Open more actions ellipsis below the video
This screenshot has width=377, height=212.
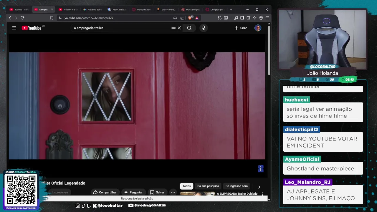(173, 192)
